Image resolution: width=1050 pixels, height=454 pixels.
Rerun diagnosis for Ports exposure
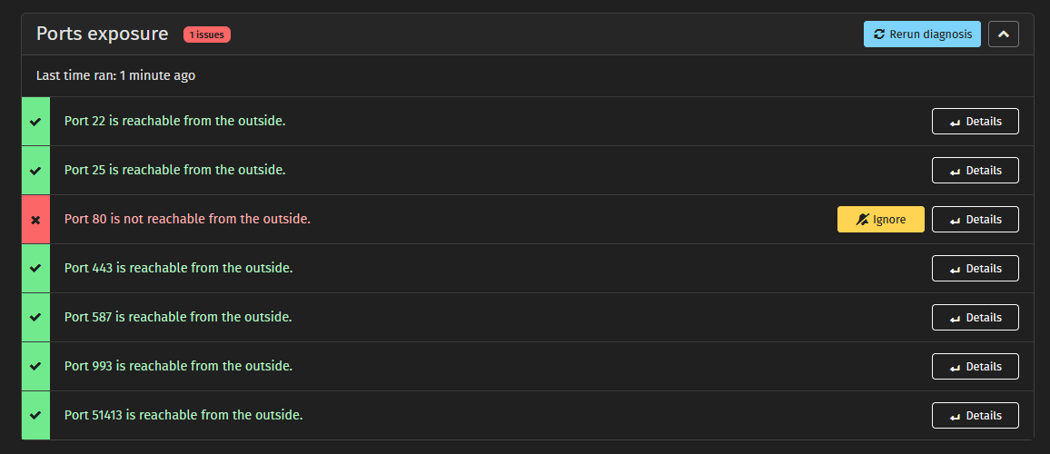922,35
